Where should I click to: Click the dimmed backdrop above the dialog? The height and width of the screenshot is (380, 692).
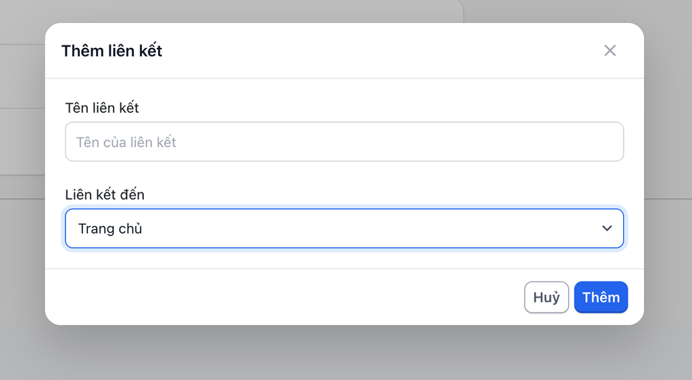[338, 10]
